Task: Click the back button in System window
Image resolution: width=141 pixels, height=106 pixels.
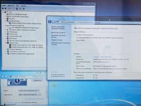Action: click(50, 22)
